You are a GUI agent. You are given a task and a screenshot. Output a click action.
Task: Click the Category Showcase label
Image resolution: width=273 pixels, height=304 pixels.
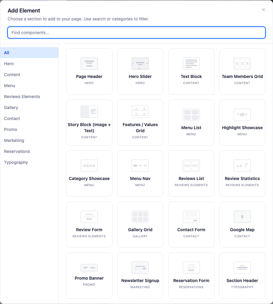(x=89, y=179)
